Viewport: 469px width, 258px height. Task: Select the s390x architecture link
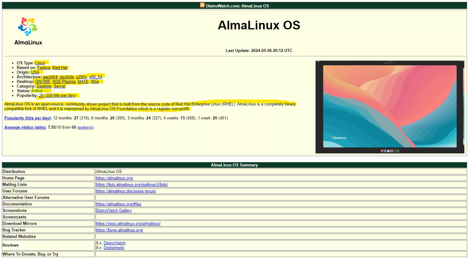coord(82,77)
